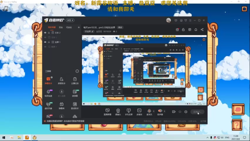The width and height of the screenshot is (250, 141).
Task: Click the room ID 9970029
Action: [107, 32]
